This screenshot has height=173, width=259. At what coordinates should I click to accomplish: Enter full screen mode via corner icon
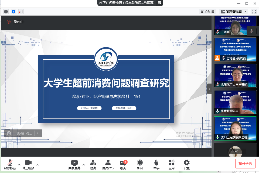254,12
